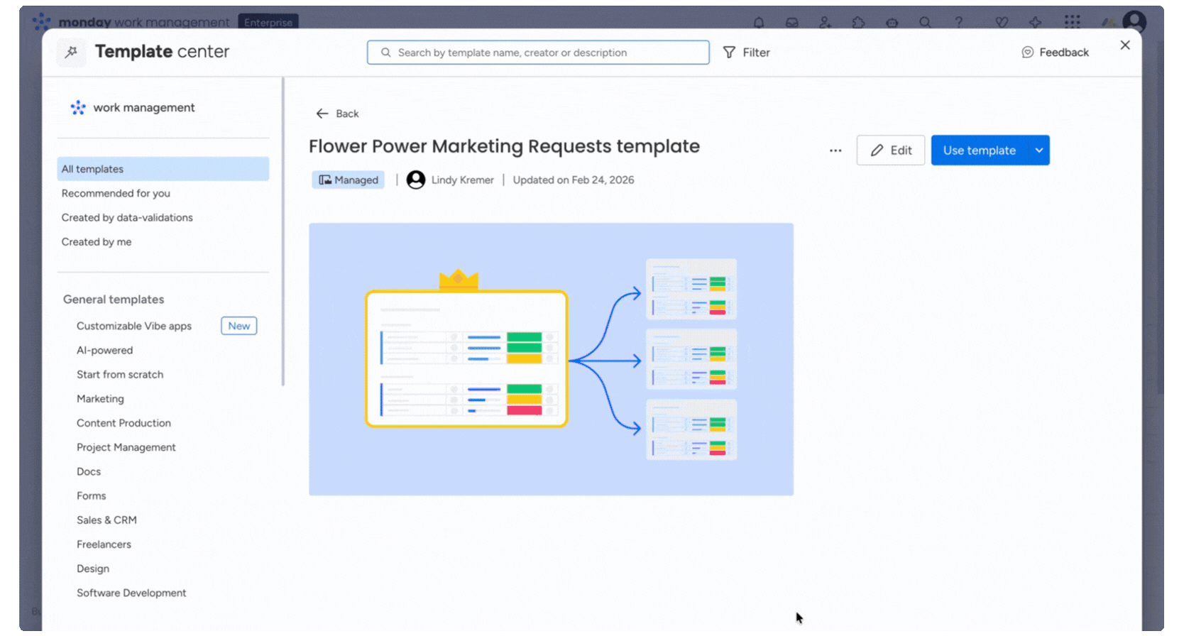Close the Template center dialog

coord(1125,45)
